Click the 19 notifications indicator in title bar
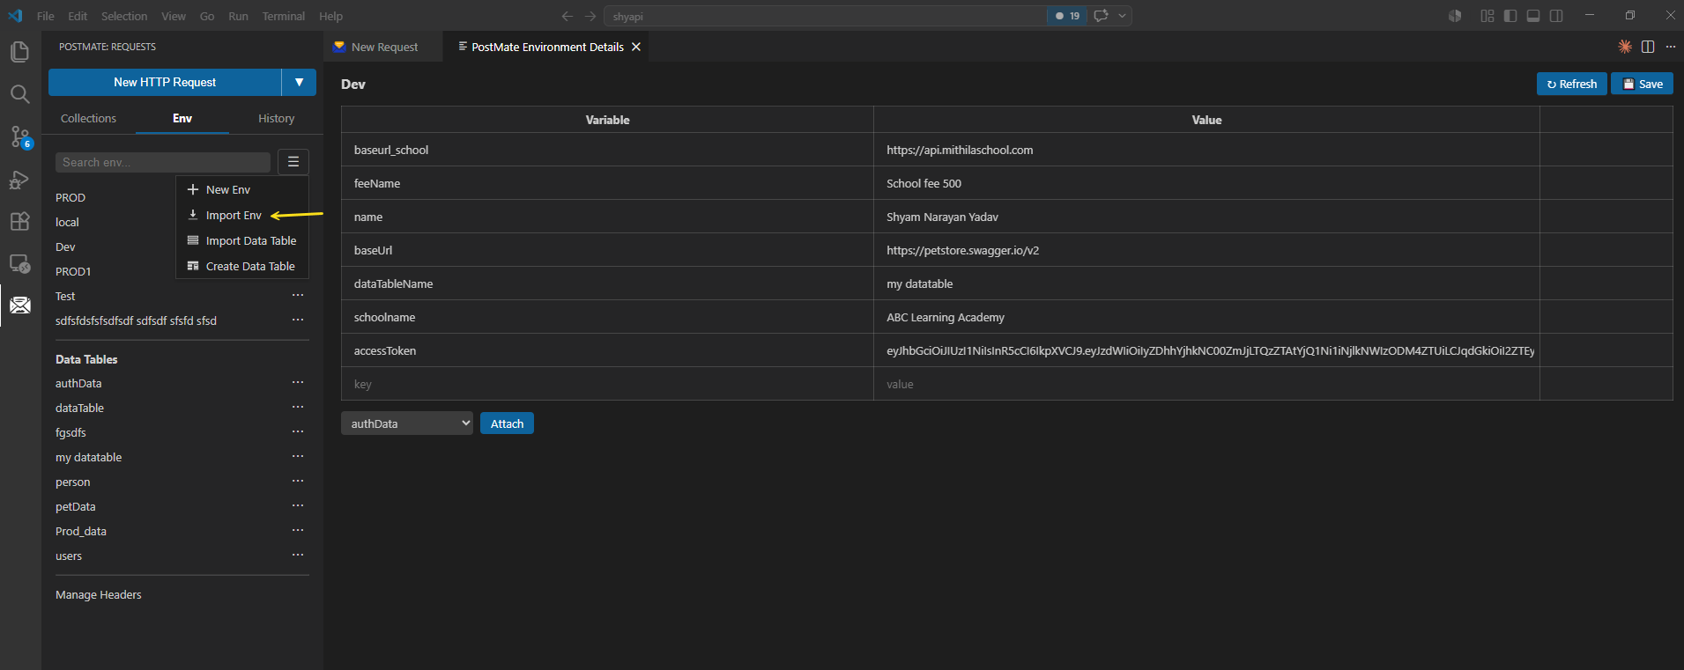 (1067, 16)
